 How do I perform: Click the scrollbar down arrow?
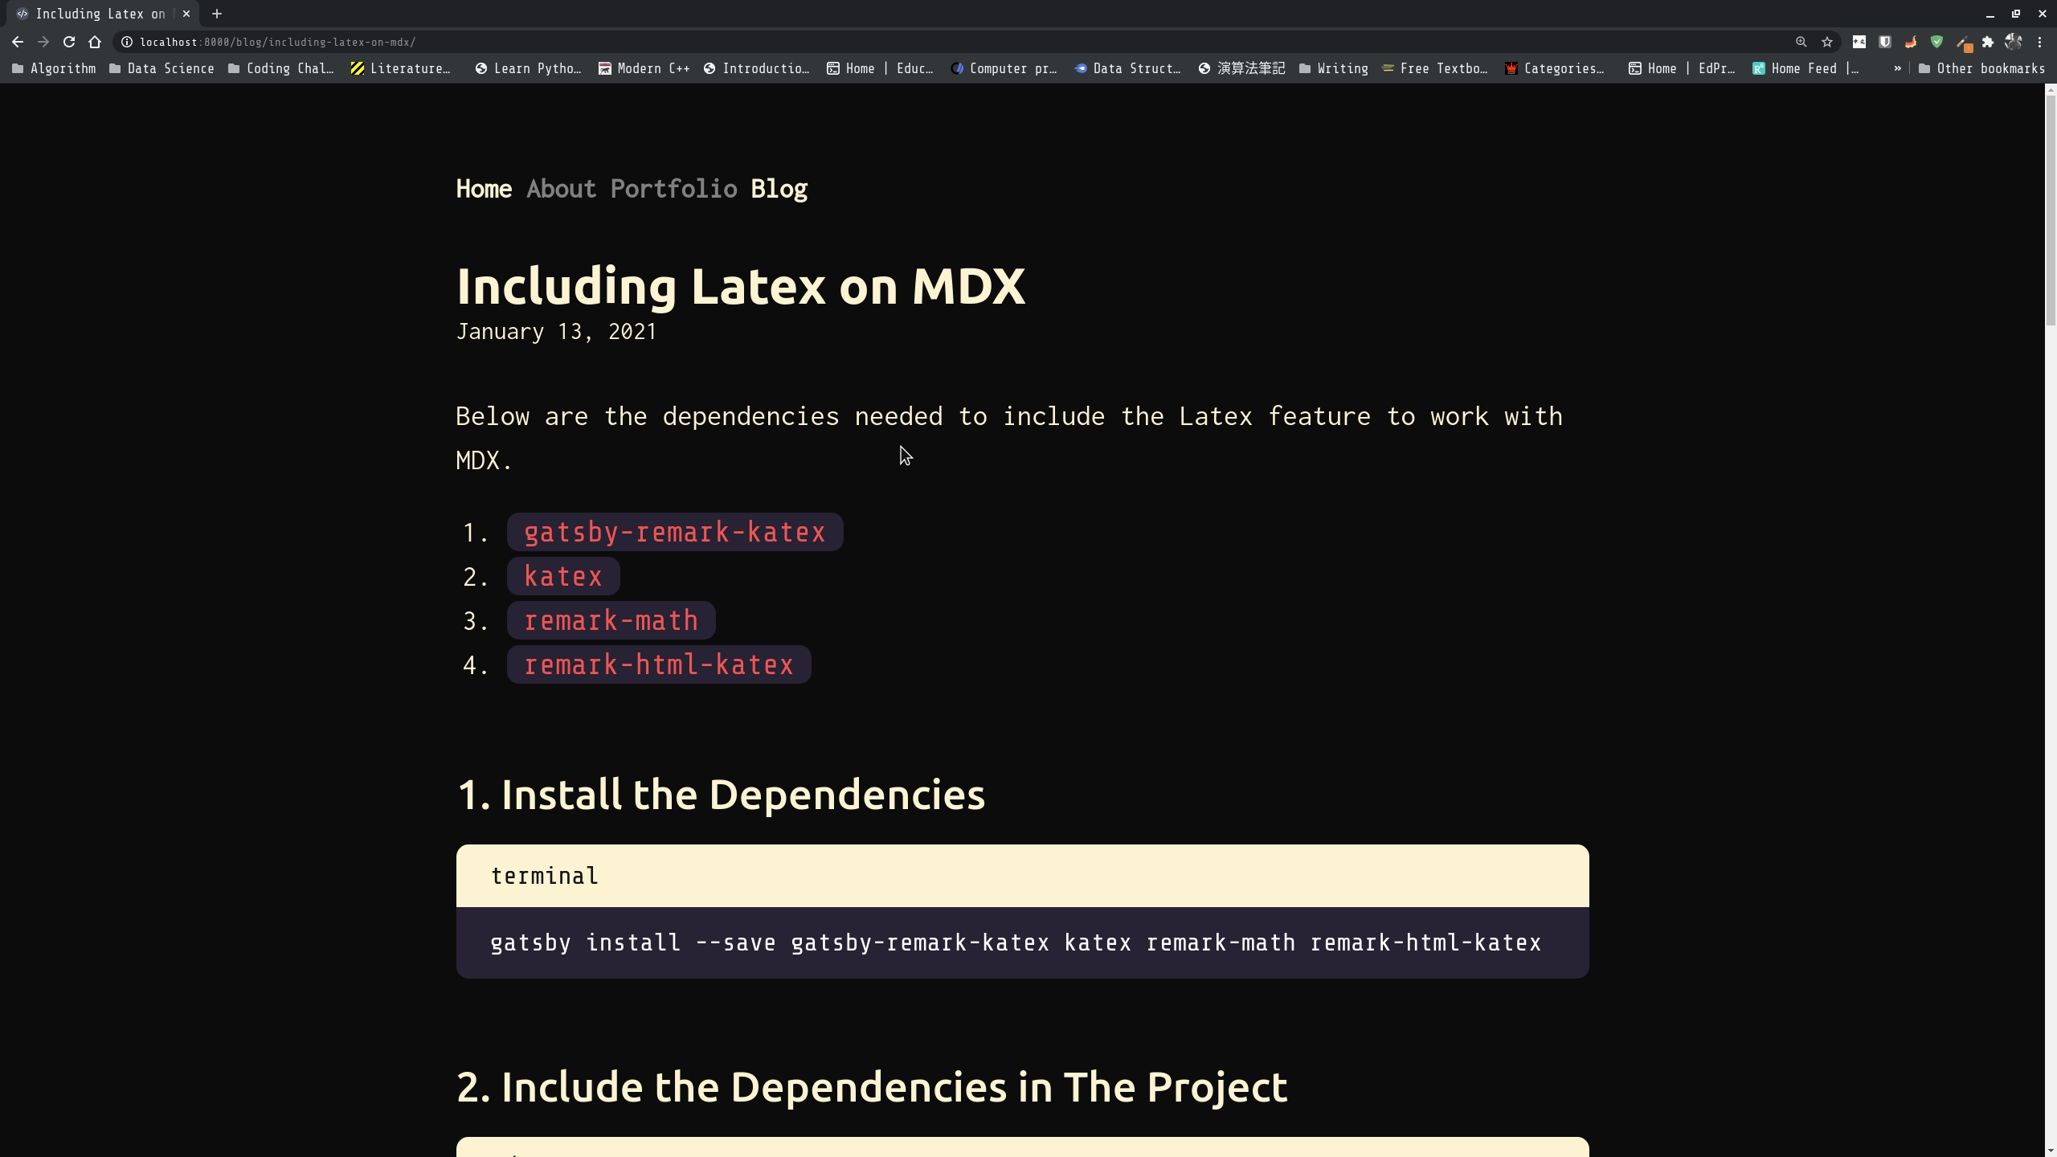point(2051,1151)
